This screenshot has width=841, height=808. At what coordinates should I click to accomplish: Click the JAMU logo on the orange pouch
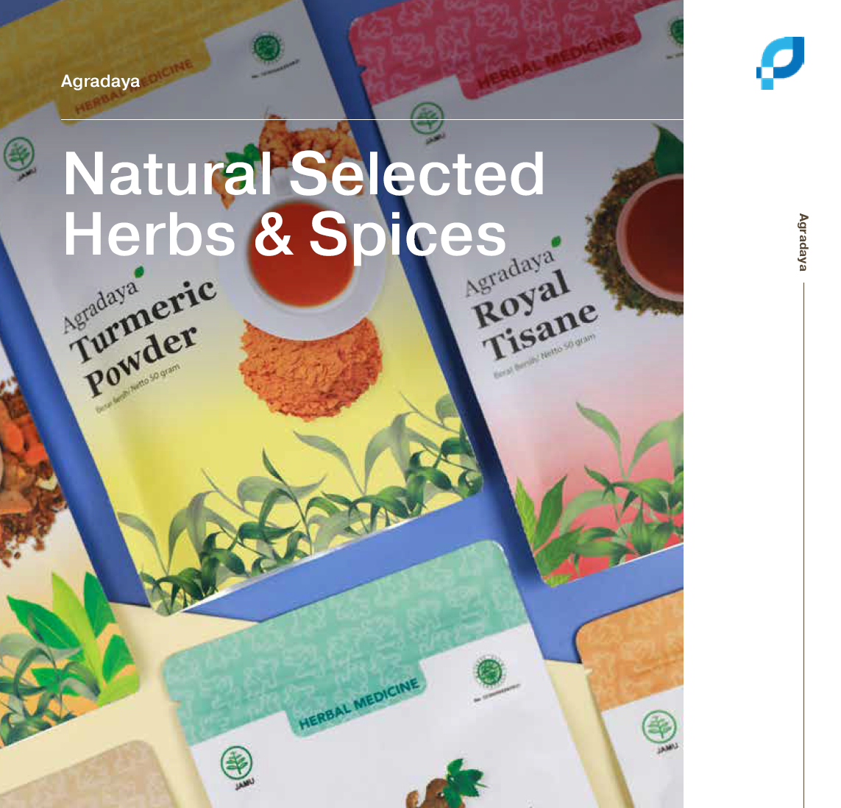click(x=660, y=730)
